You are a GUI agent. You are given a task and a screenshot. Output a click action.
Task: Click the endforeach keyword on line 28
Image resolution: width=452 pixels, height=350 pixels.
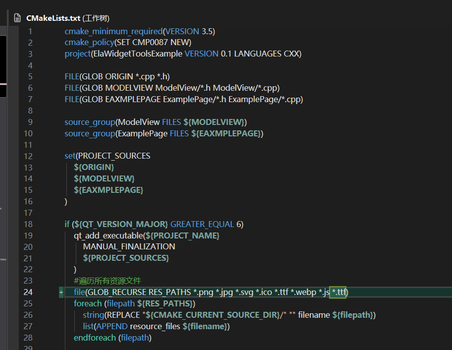[95, 338]
